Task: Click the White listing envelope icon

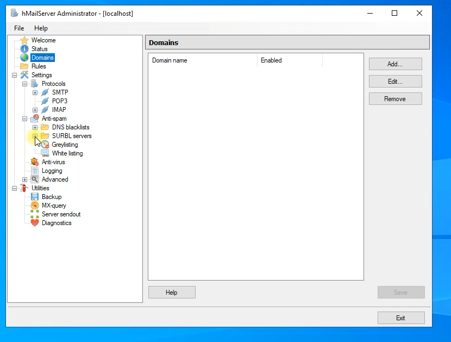Action: (x=45, y=153)
